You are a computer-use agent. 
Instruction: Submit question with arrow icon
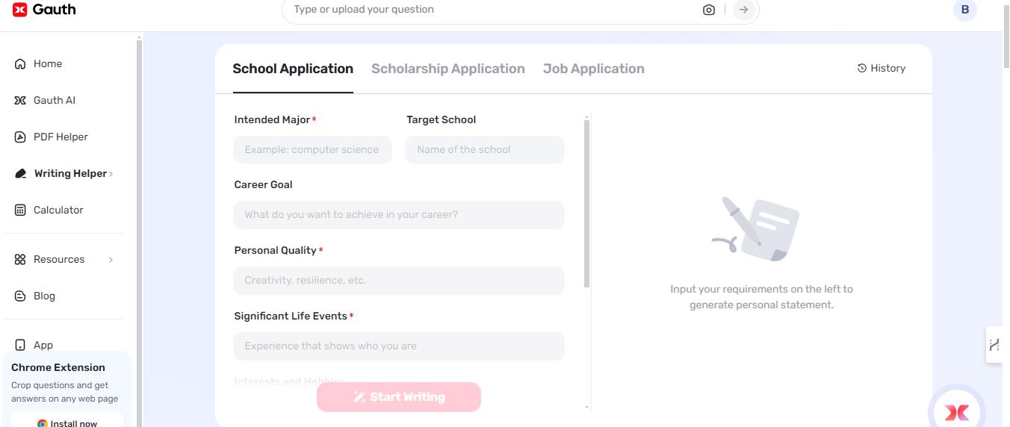[743, 10]
